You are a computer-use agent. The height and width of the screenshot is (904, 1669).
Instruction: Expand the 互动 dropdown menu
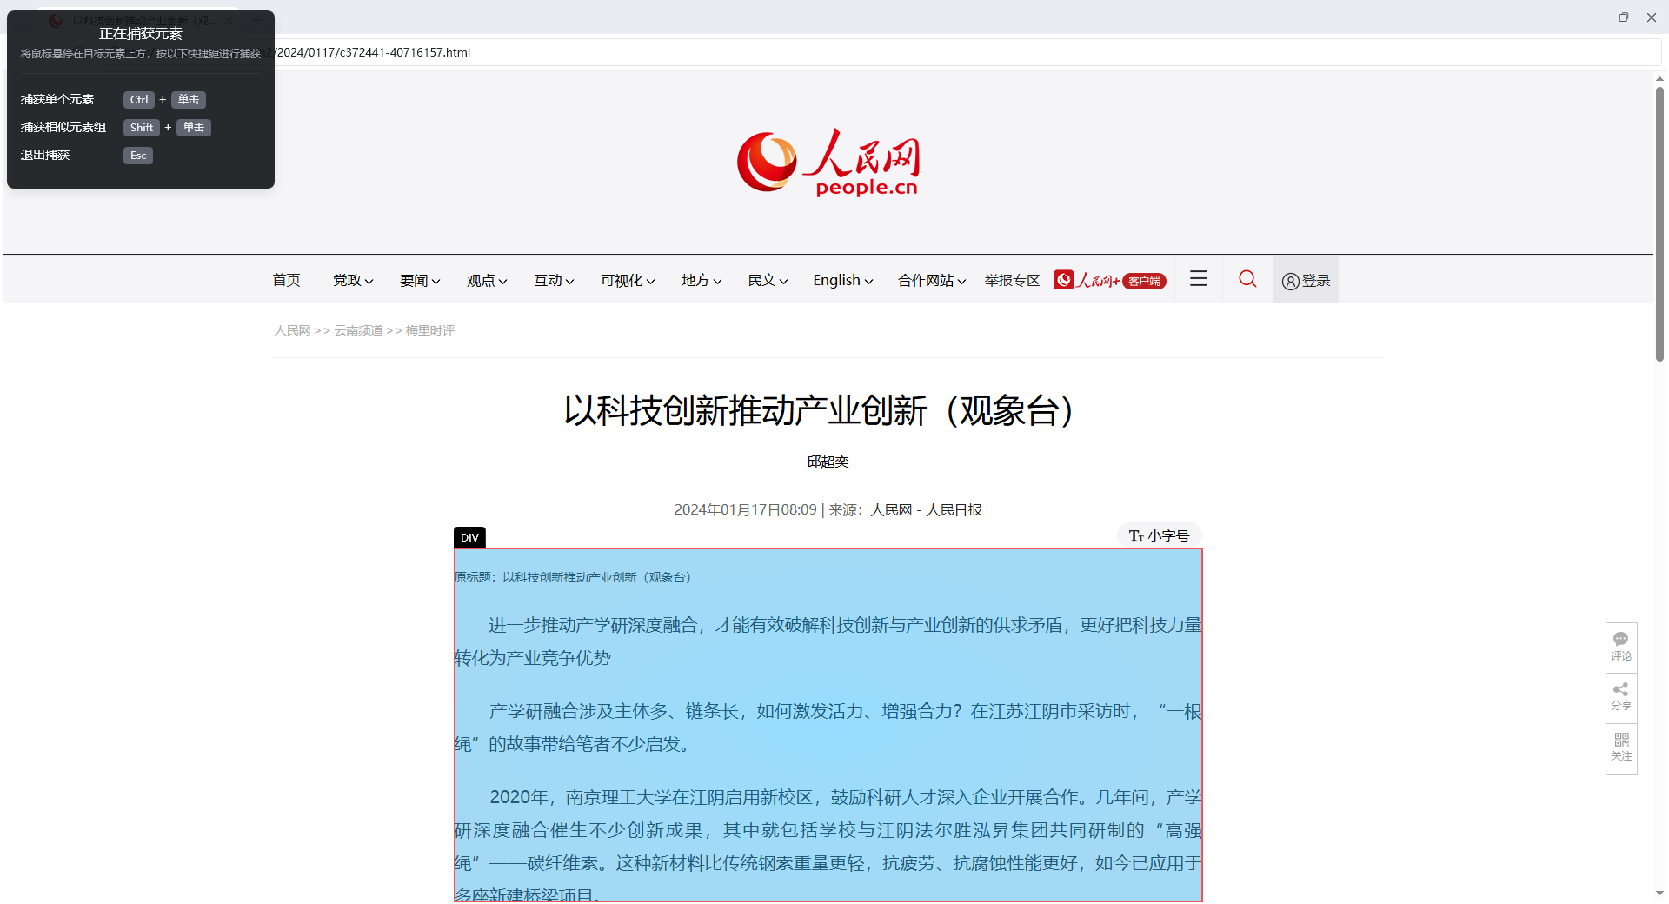pos(554,280)
